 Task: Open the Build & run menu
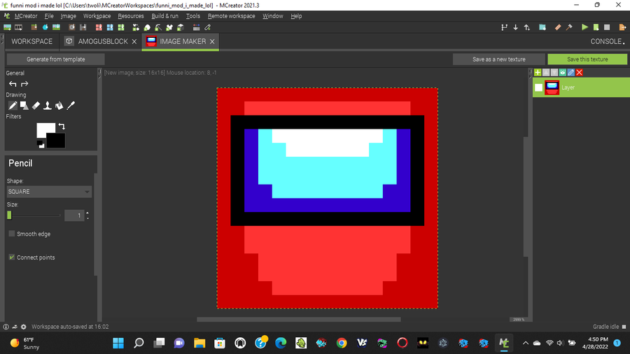point(164,16)
